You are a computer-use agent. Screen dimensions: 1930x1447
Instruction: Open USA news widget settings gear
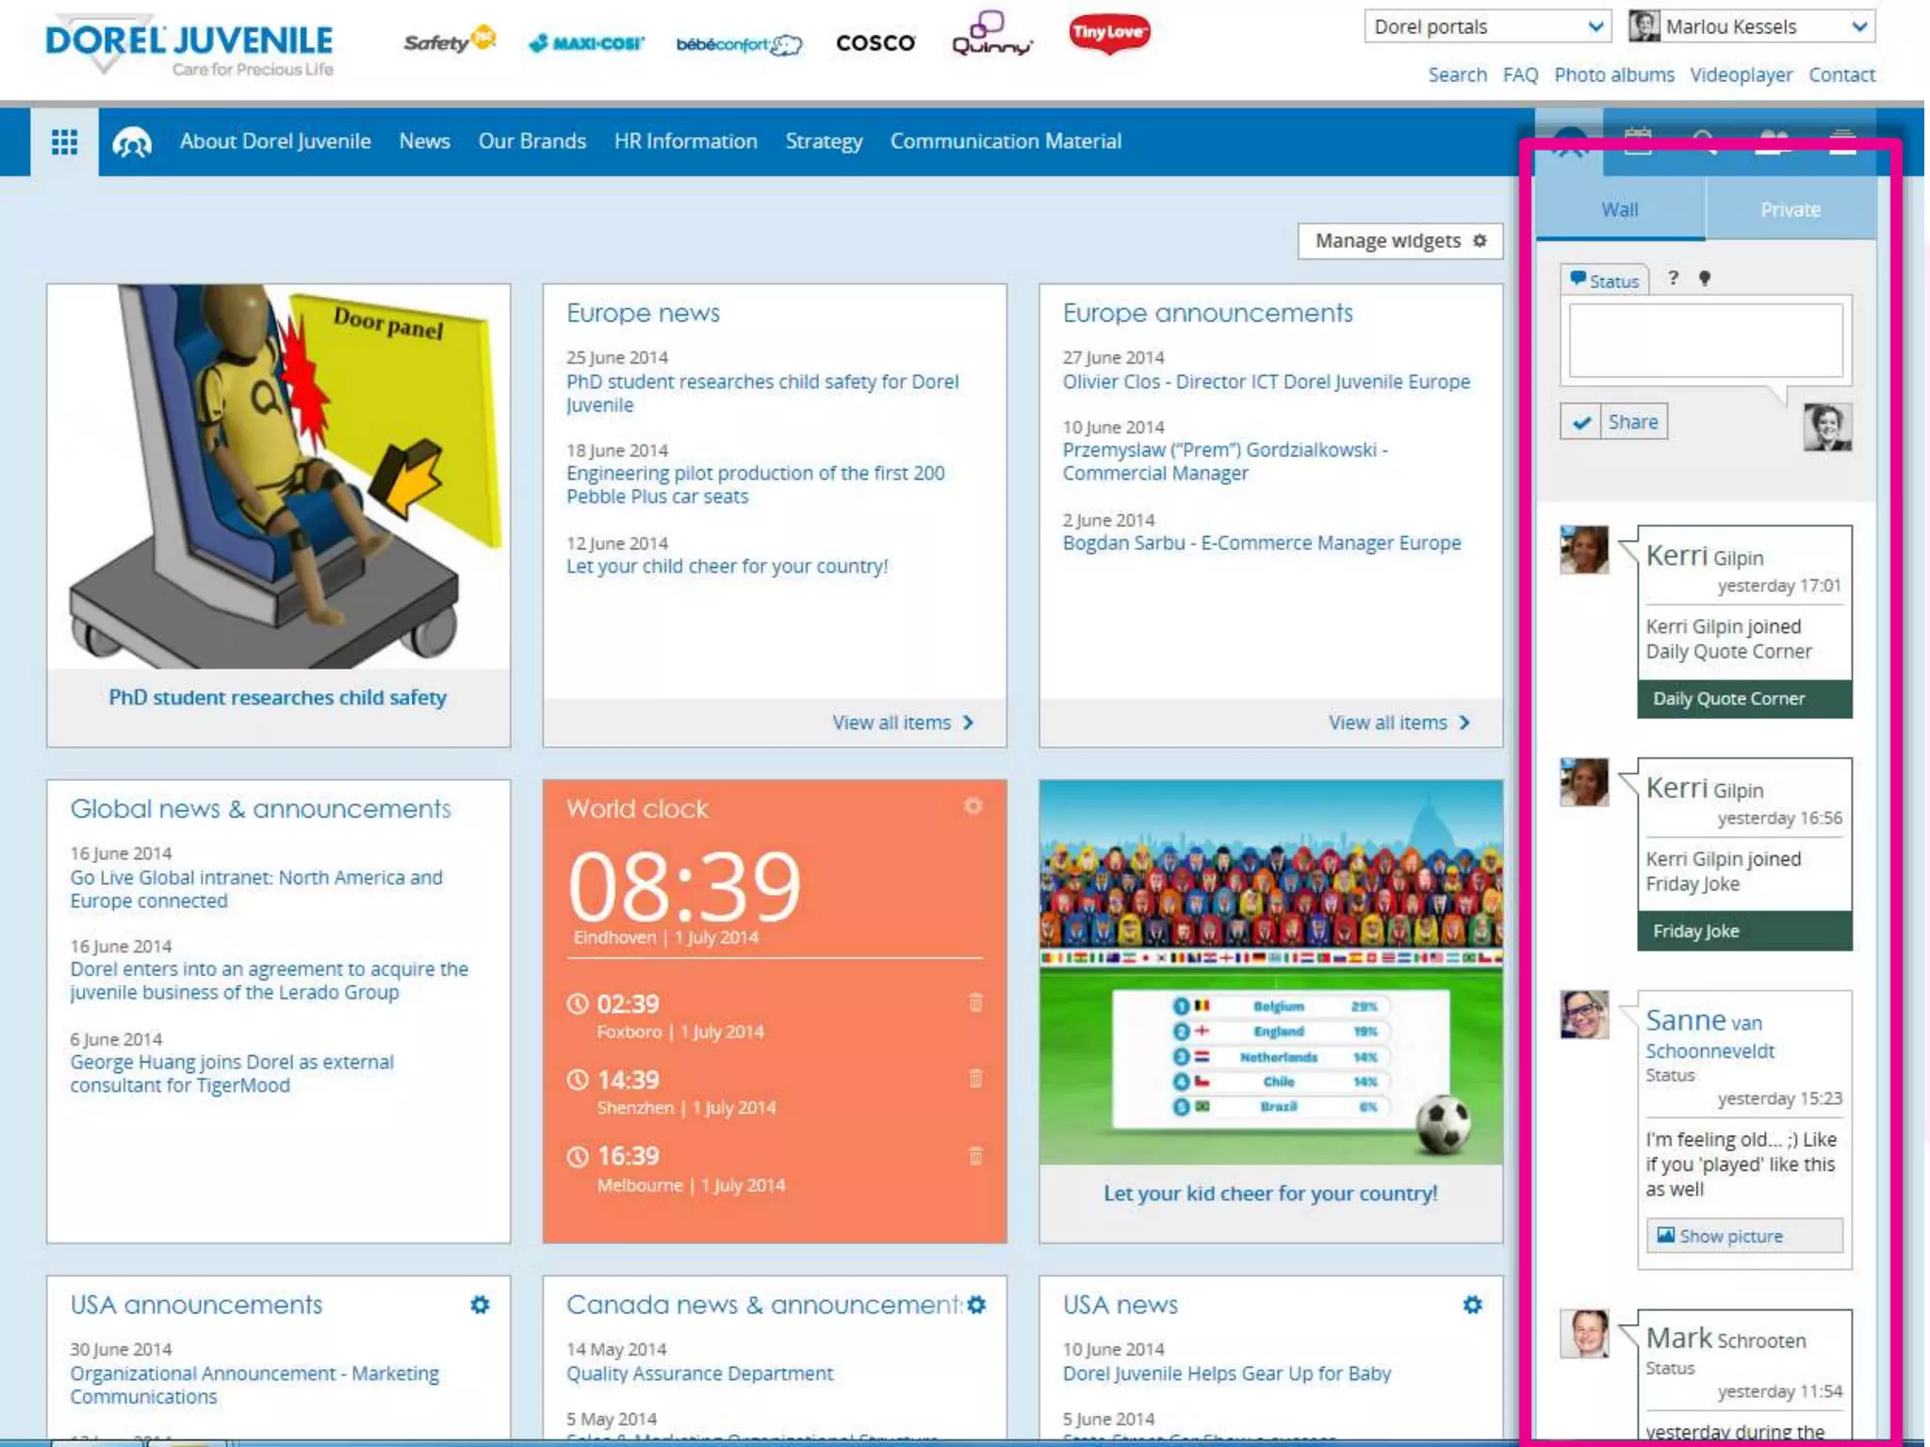pos(1473,1305)
